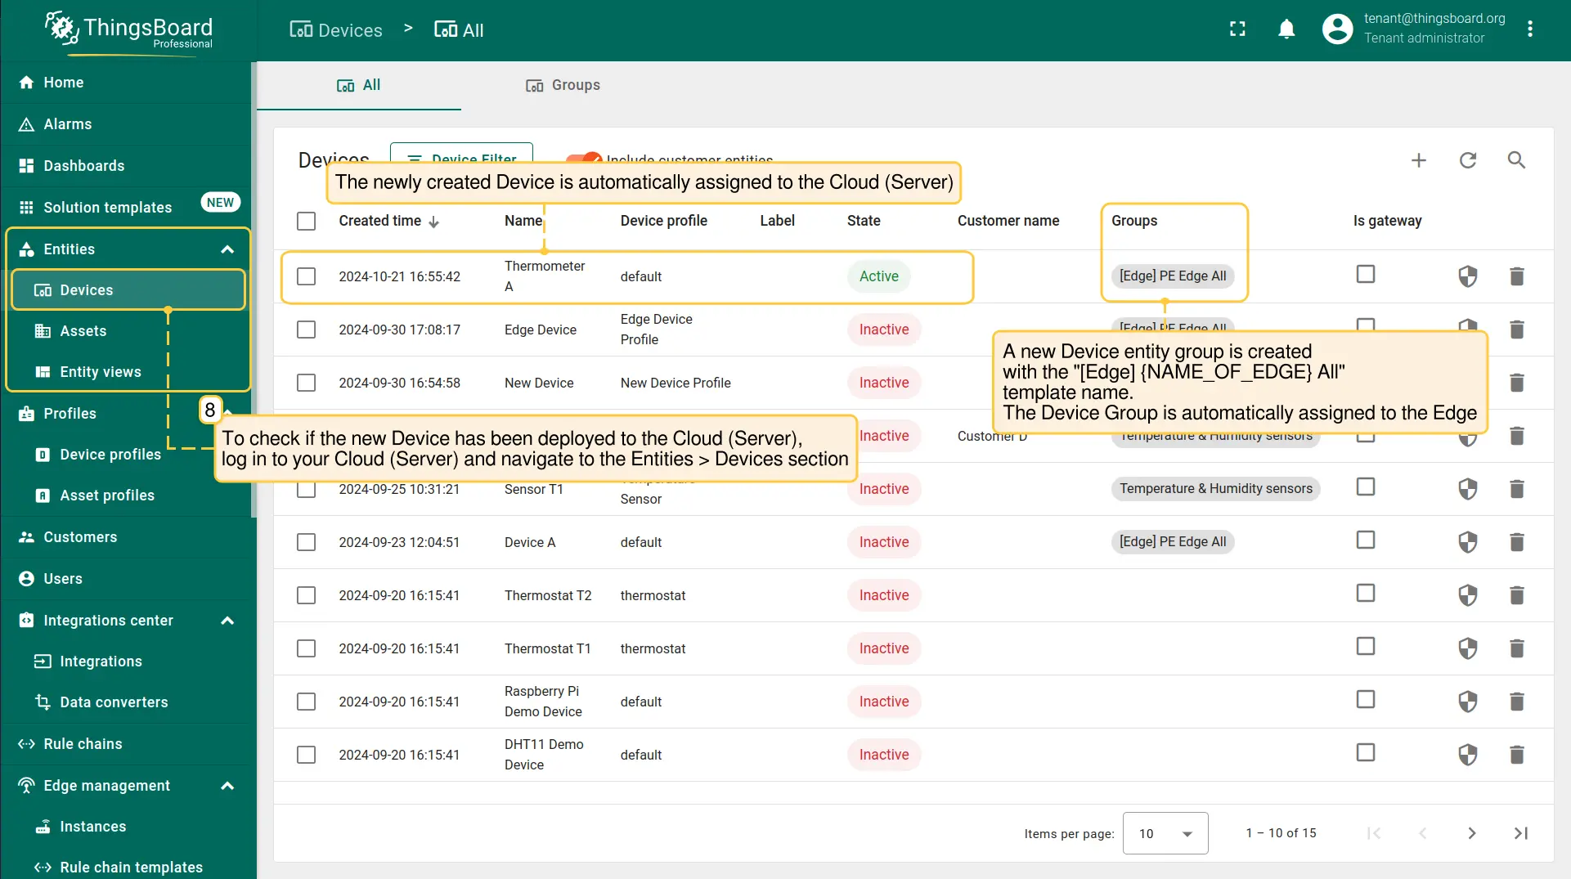Open the notifications bell
This screenshot has height=879, width=1571.
pos(1286,29)
